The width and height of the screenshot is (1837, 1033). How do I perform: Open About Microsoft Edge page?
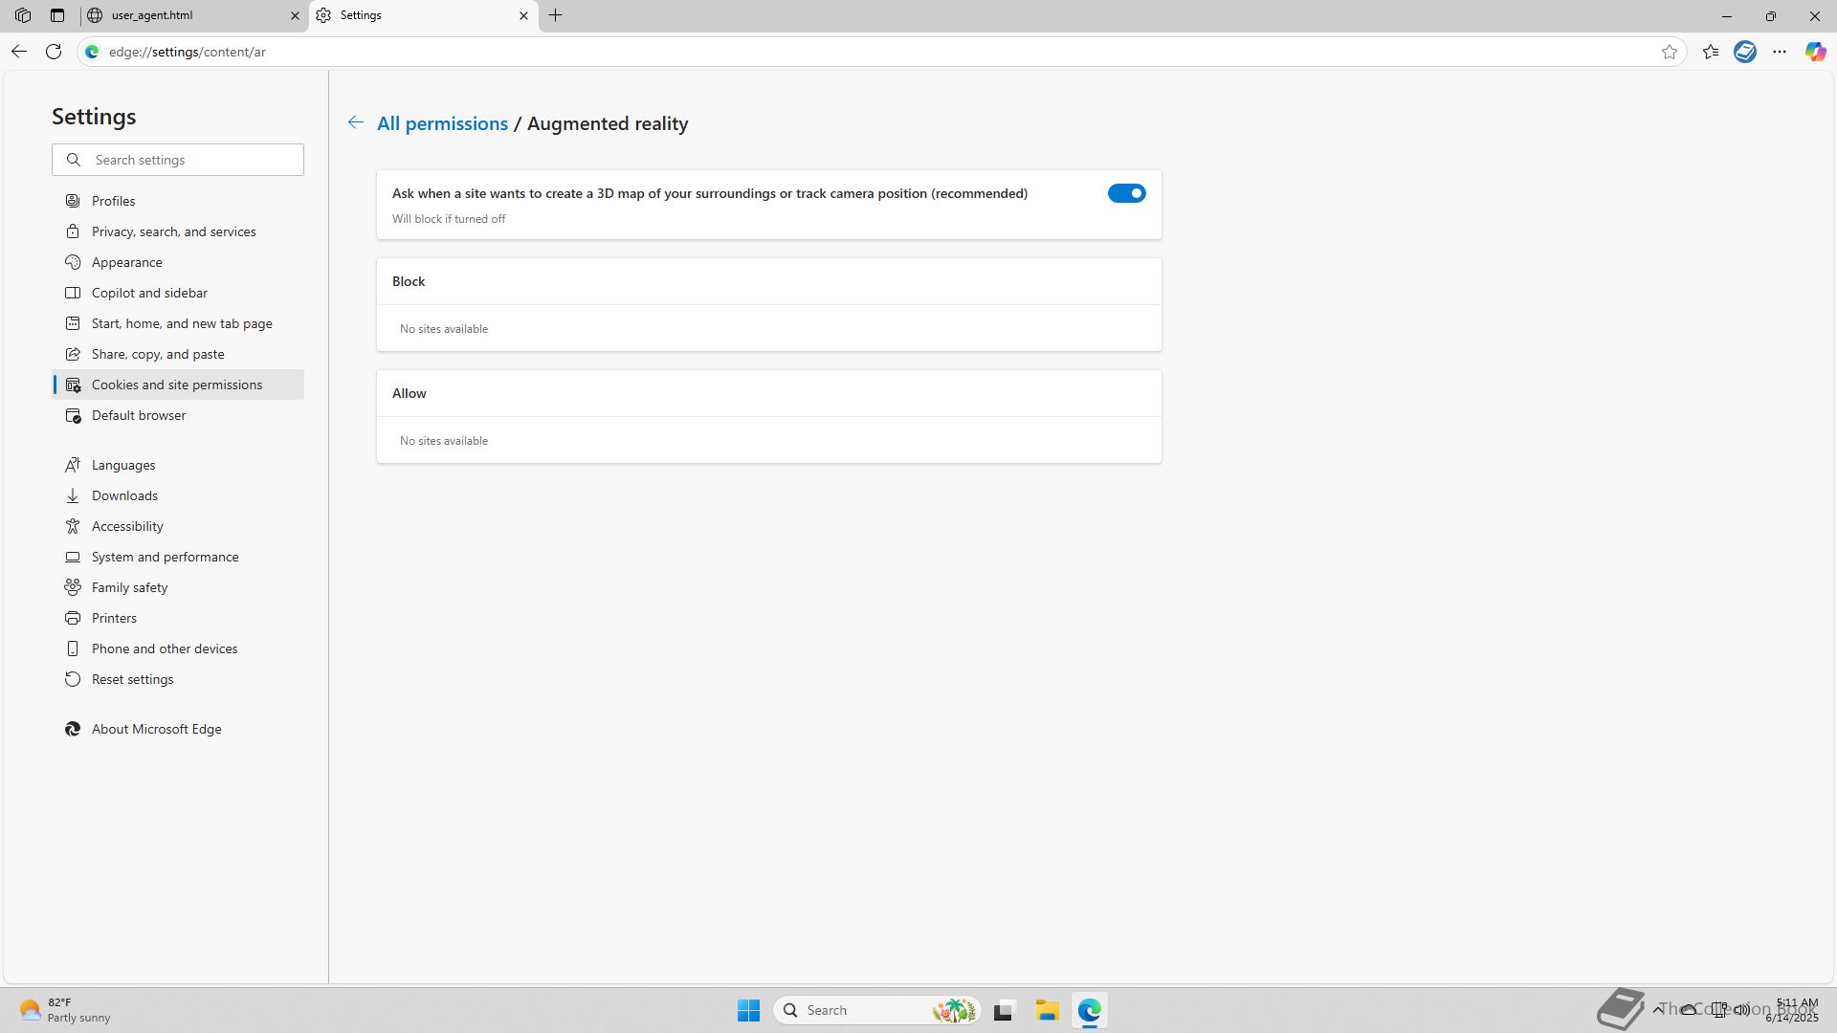pyautogui.click(x=156, y=729)
